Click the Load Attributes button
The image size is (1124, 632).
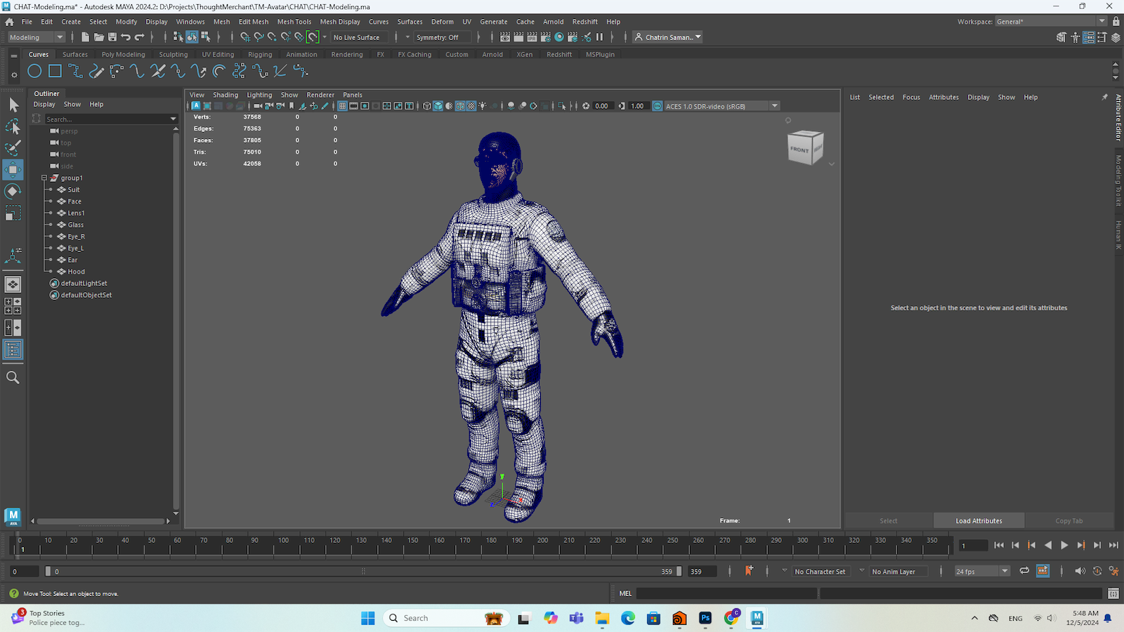[979, 521]
